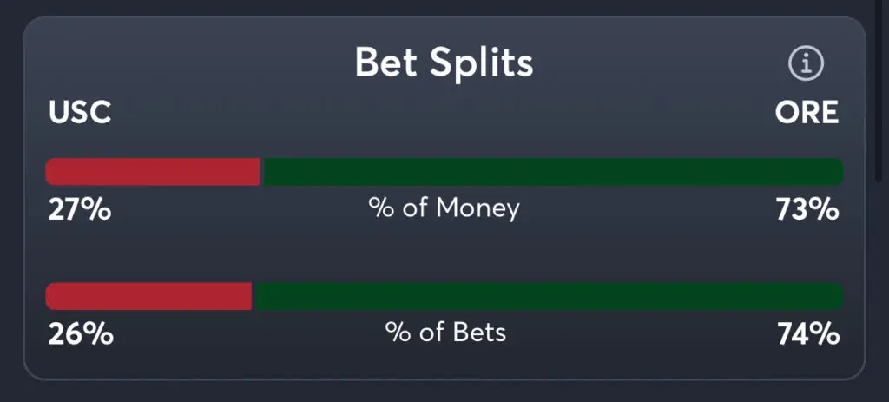Click the 73% ORE money value
The width and height of the screenshot is (889, 402).
(807, 209)
